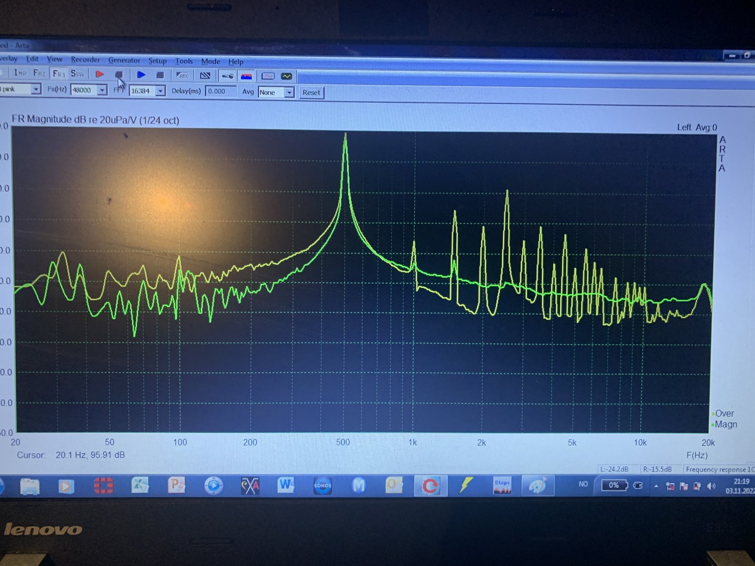Screen dimensions: 755x566
Task: Open Outlook from the taskbar
Action: (394, 485)
